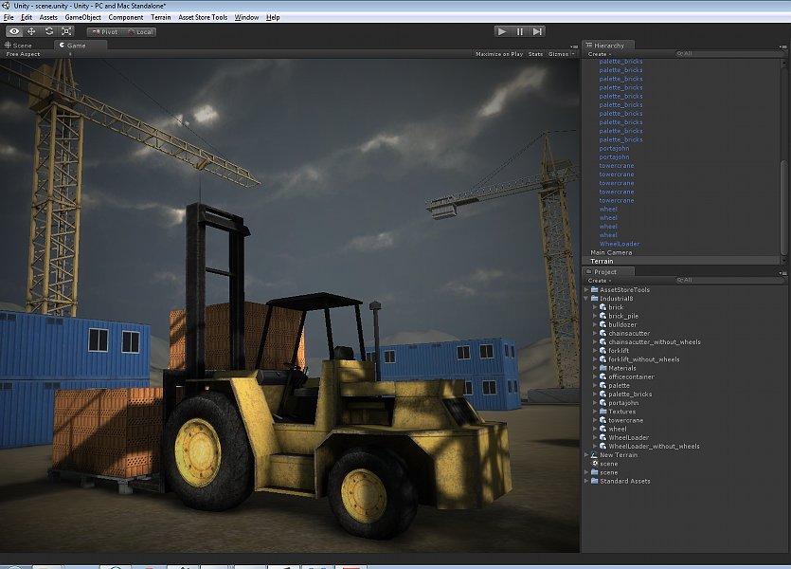Click the Step frame button
The width and height of the screenshot is (791, 569).
(x=537, y=31)
